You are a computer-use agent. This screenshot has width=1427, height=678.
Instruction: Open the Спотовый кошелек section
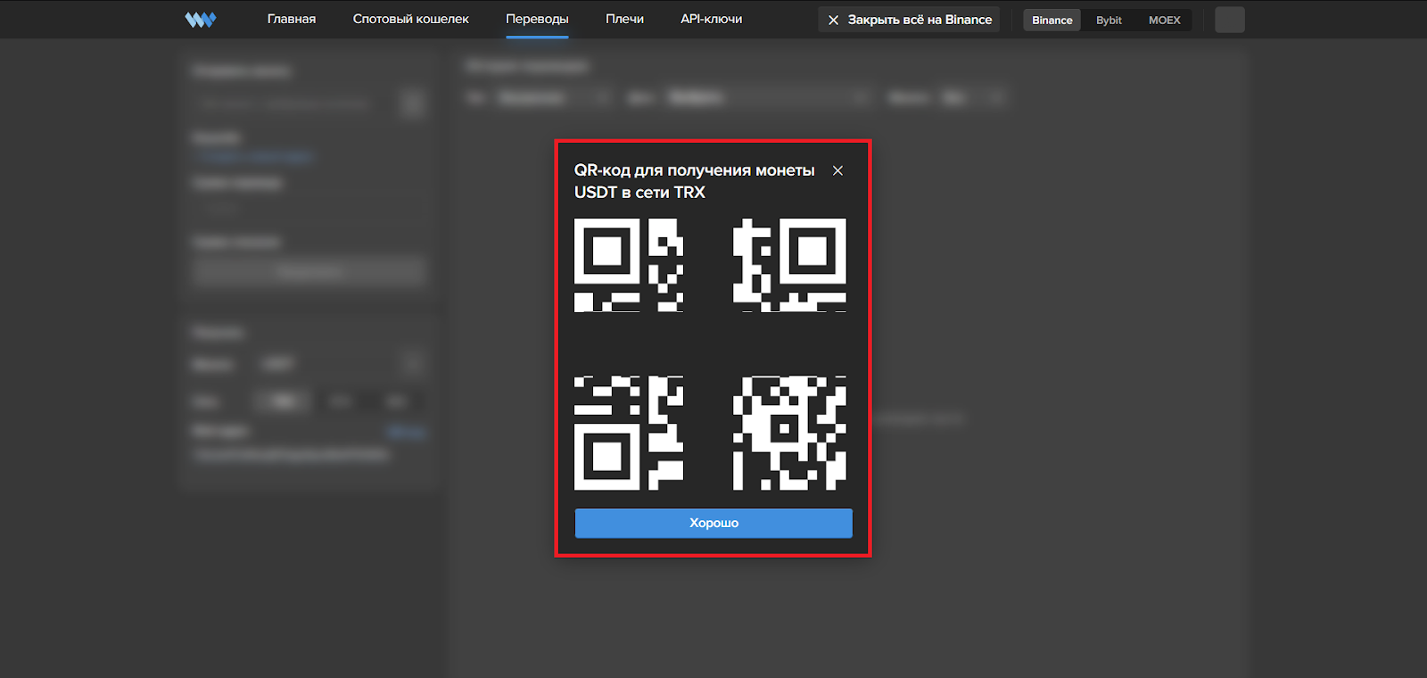click(410, 19)
